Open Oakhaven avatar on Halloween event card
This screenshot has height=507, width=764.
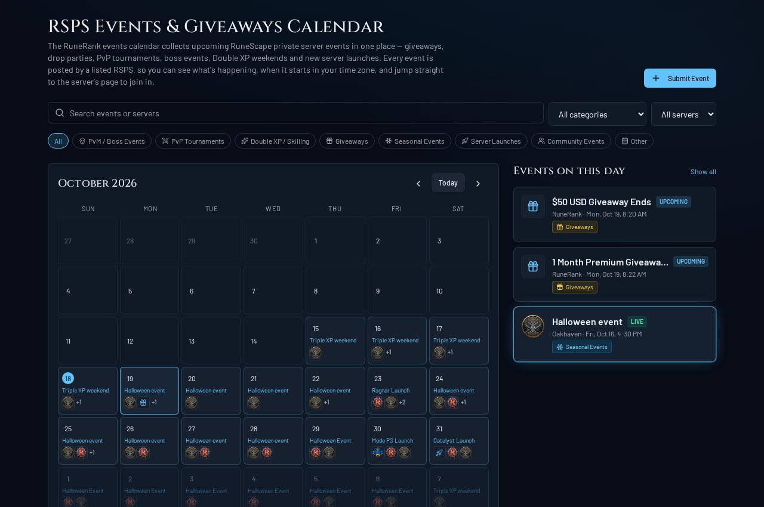pos(533,326)
